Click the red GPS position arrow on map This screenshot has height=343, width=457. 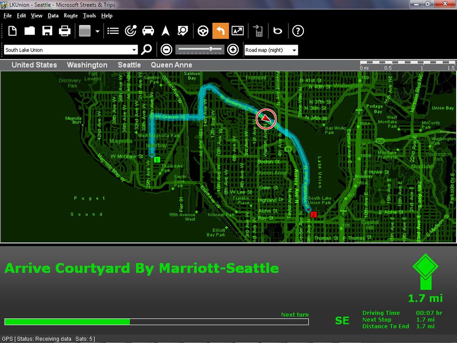[266, 118]
